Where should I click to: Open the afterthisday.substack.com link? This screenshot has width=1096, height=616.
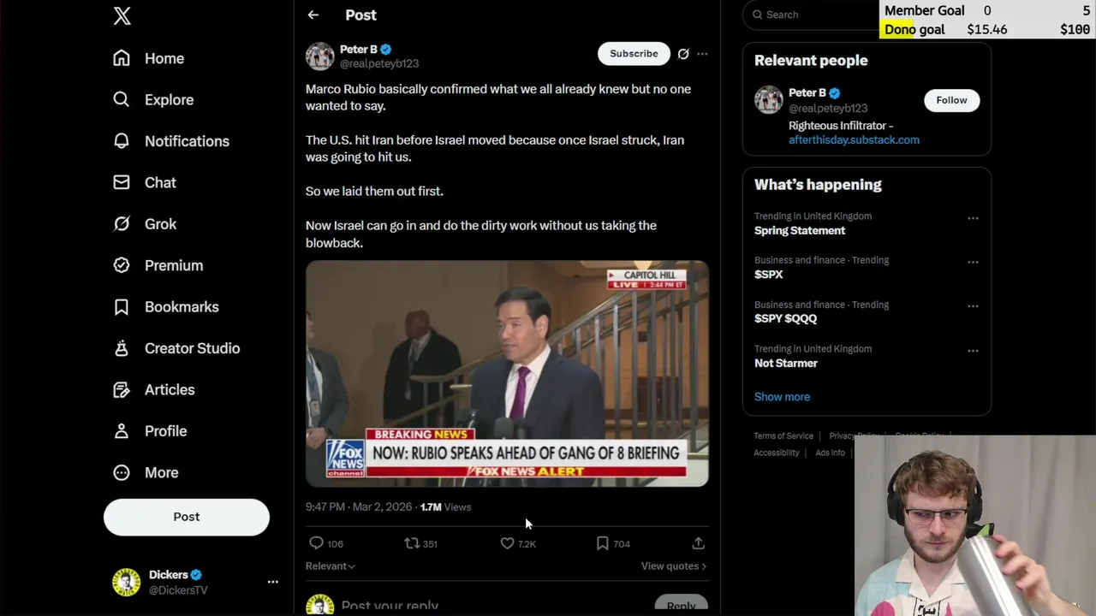click(854, 140)
